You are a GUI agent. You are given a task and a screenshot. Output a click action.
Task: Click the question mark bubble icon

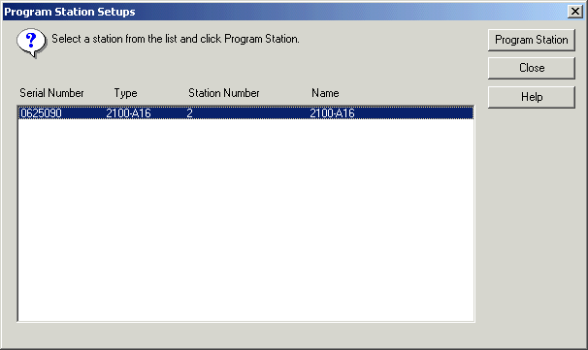click(x=31, y=43)
